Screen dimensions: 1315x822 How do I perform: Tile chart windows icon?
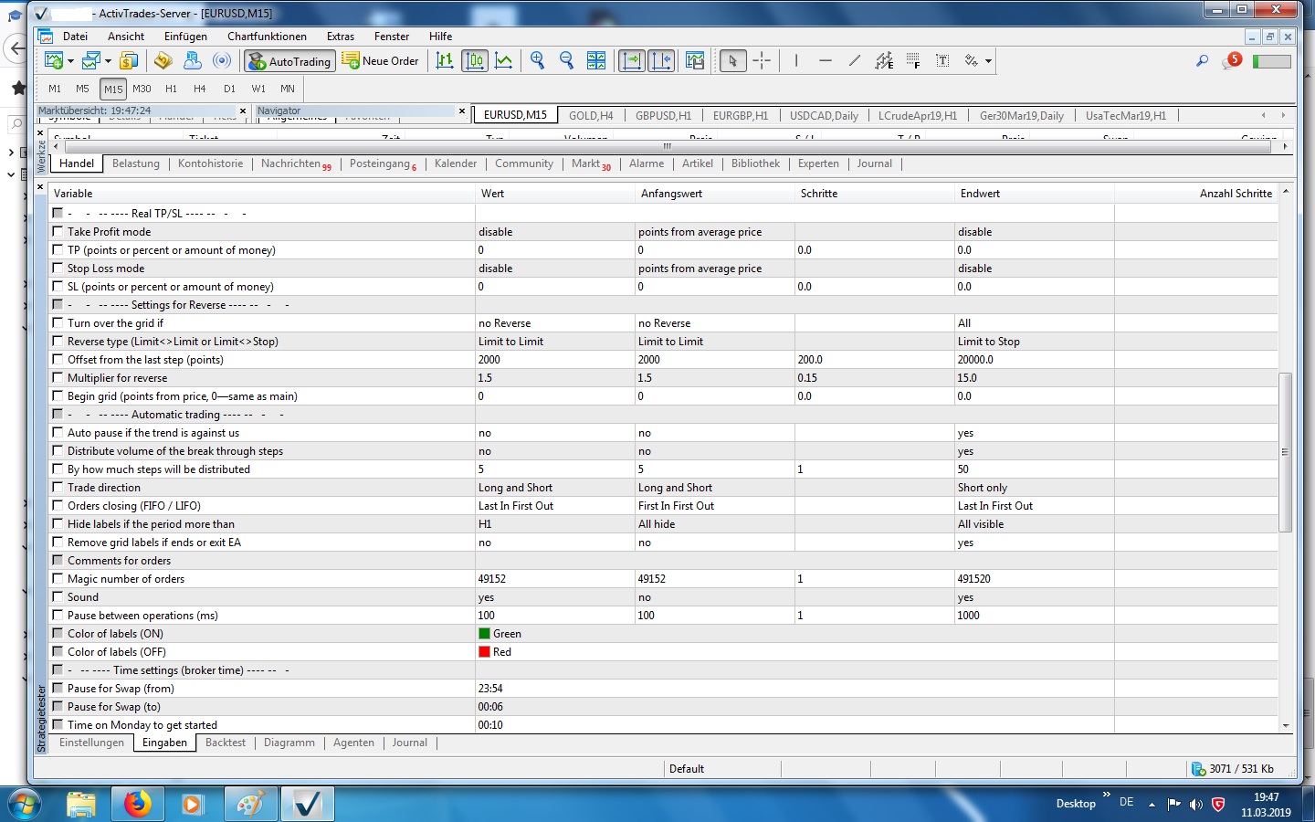[x=596, y=61]
